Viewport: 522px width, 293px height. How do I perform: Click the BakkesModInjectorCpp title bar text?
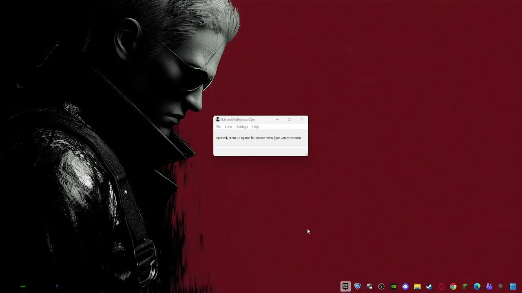(x=238, y=120)
